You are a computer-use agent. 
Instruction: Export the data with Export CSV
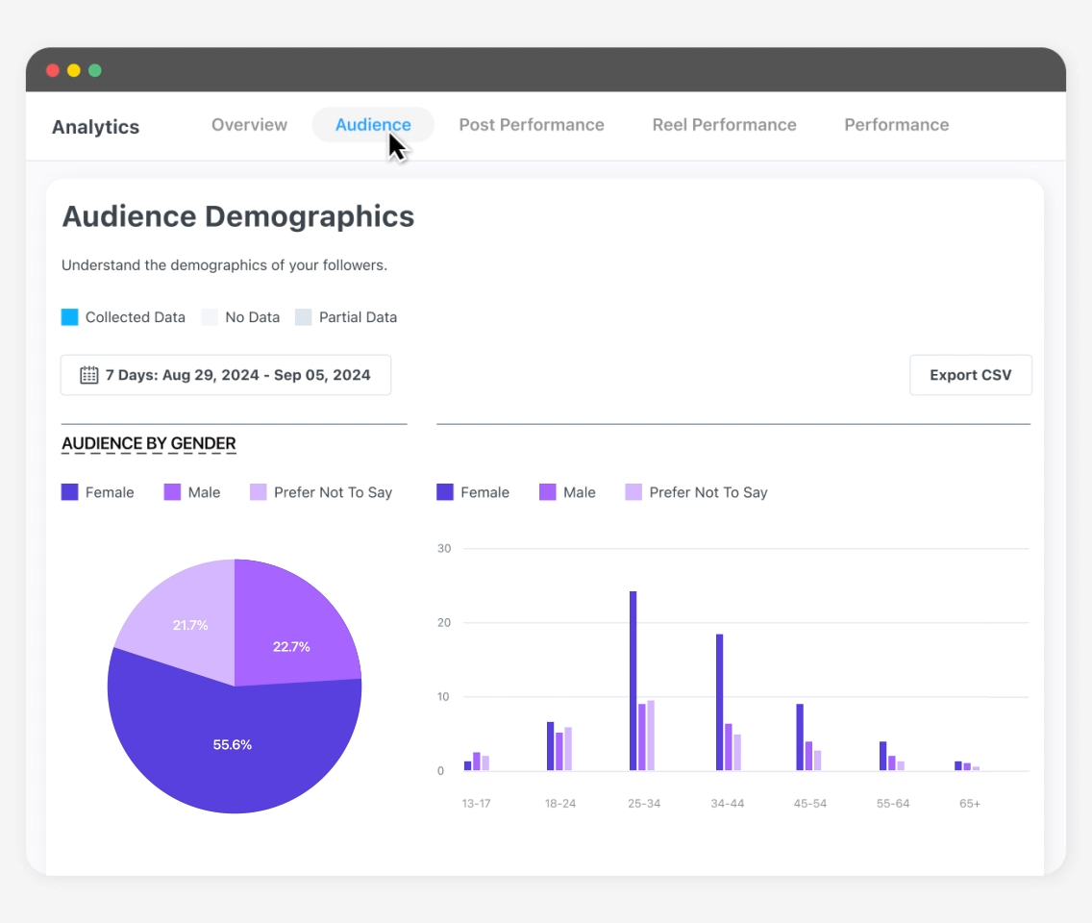970,375
